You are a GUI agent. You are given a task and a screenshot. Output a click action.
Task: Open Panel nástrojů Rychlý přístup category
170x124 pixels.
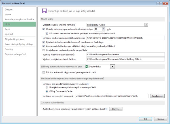20,44
